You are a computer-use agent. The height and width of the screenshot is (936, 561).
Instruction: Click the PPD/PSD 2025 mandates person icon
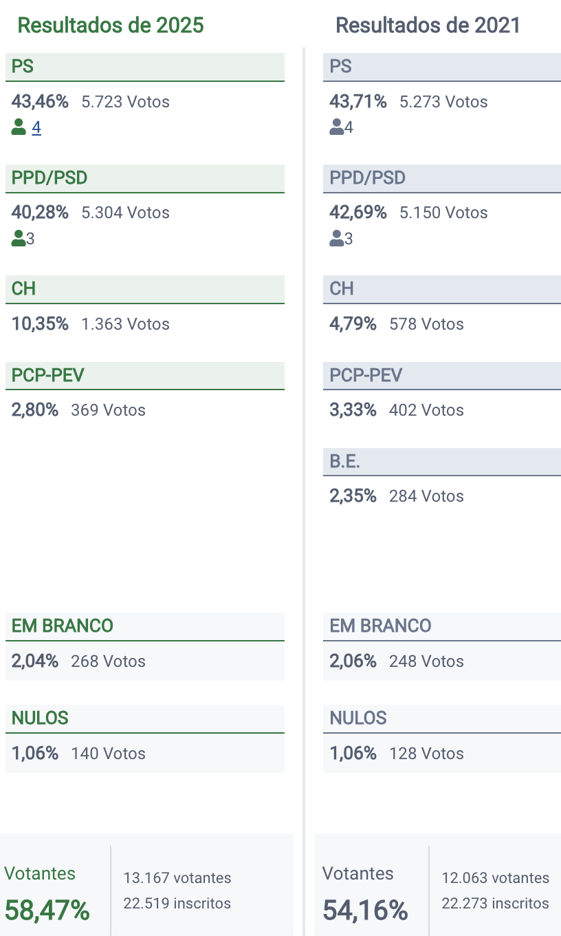point(19,239)
